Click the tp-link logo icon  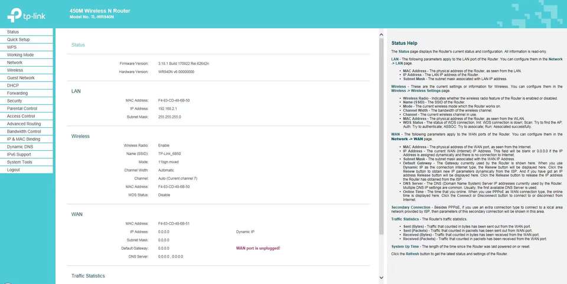[27, 15]
